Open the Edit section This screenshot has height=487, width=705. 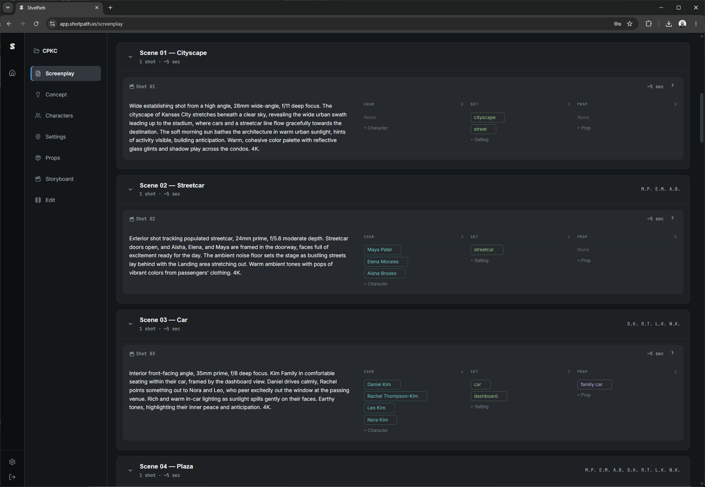pyautogui.click(x=66, y=200)
